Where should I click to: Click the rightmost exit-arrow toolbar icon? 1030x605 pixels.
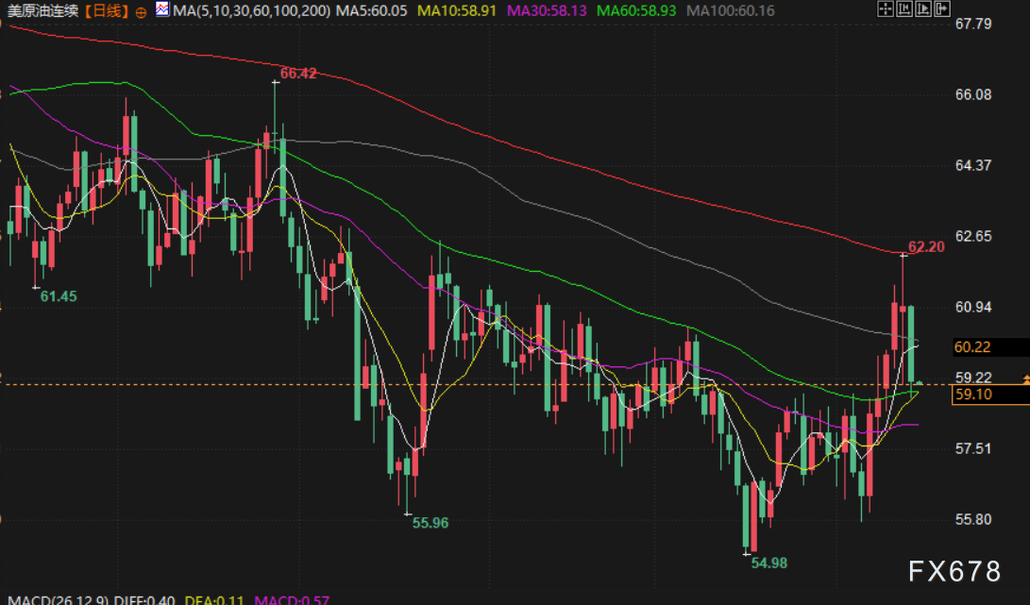pyautogui.click(x=941, y=10)
